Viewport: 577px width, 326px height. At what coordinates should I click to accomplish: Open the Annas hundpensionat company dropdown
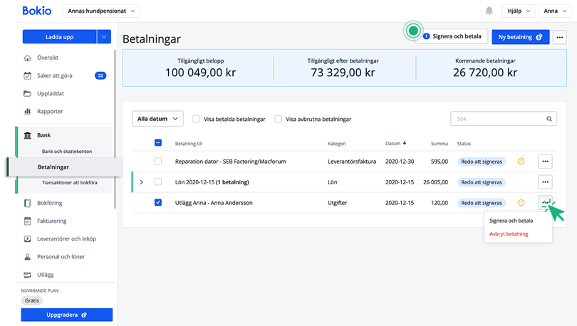tap(101, 11)
